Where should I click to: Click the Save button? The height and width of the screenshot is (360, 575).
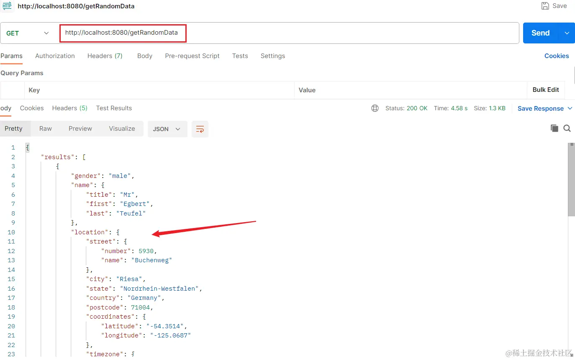tap(554, 6)
